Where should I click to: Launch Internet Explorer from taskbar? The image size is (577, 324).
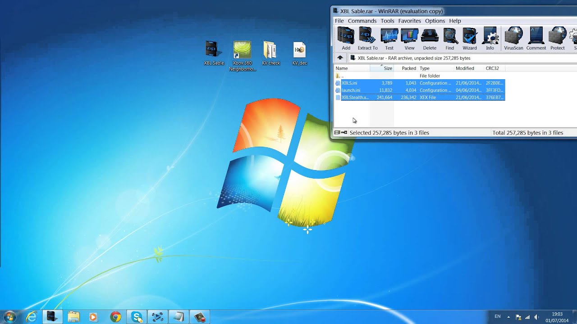(31, 317)
